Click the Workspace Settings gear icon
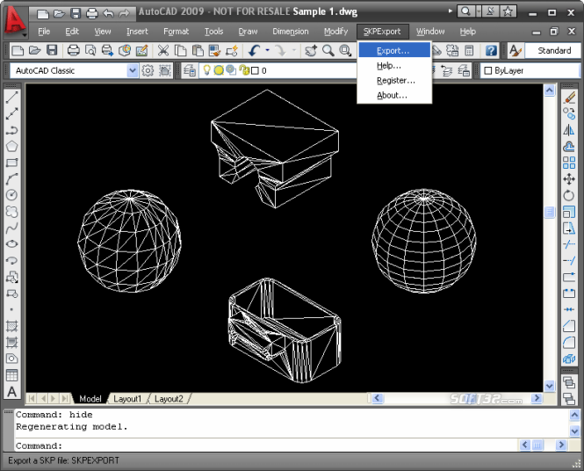Screen dimensions: 584x471 click(148, 70)
